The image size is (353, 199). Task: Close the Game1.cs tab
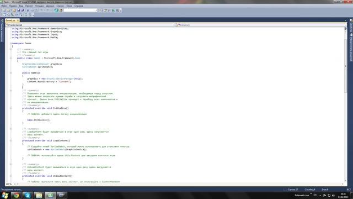click(18, 20)
